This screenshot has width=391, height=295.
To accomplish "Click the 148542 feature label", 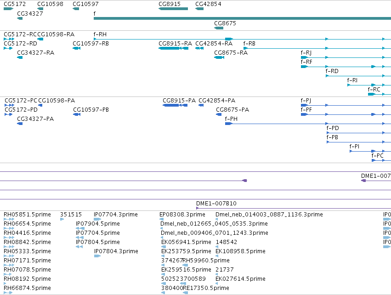I will pyautogui.click(x=227, y=242).
